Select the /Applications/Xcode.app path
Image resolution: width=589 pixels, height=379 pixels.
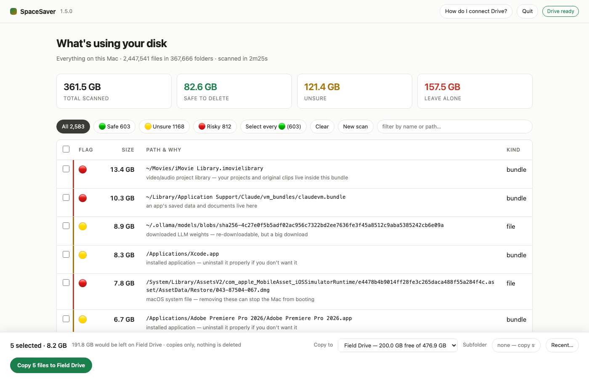(183, 254)
